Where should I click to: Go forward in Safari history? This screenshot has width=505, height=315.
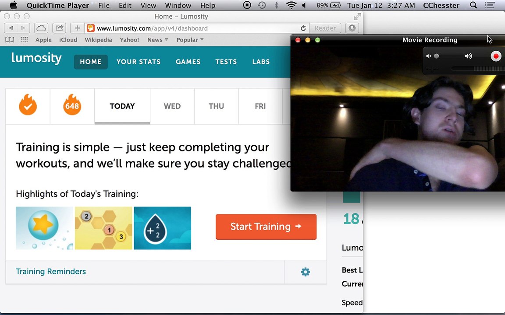(23, 28)
